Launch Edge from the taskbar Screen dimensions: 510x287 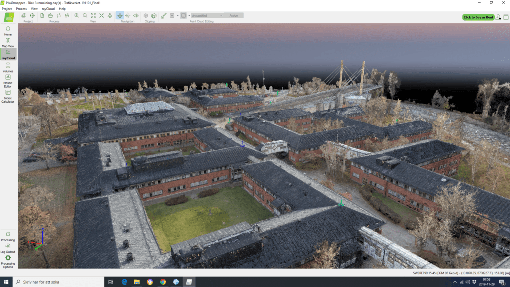click(x=124, y=282)
